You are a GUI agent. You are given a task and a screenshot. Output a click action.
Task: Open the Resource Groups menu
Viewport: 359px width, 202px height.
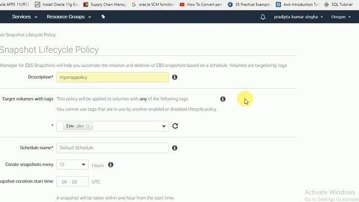tap(68, 17)
